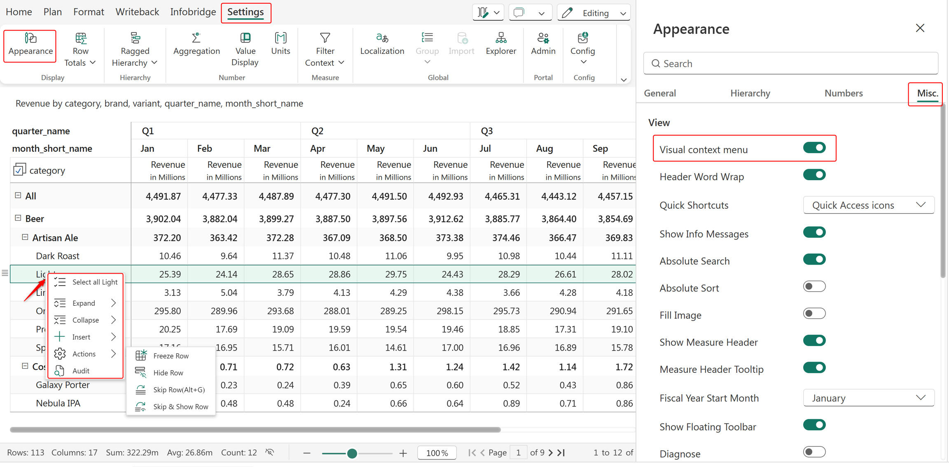Click the zoom slider handle
The height and width of the screenshot is (467, 949).
click(x=352, y=453)
